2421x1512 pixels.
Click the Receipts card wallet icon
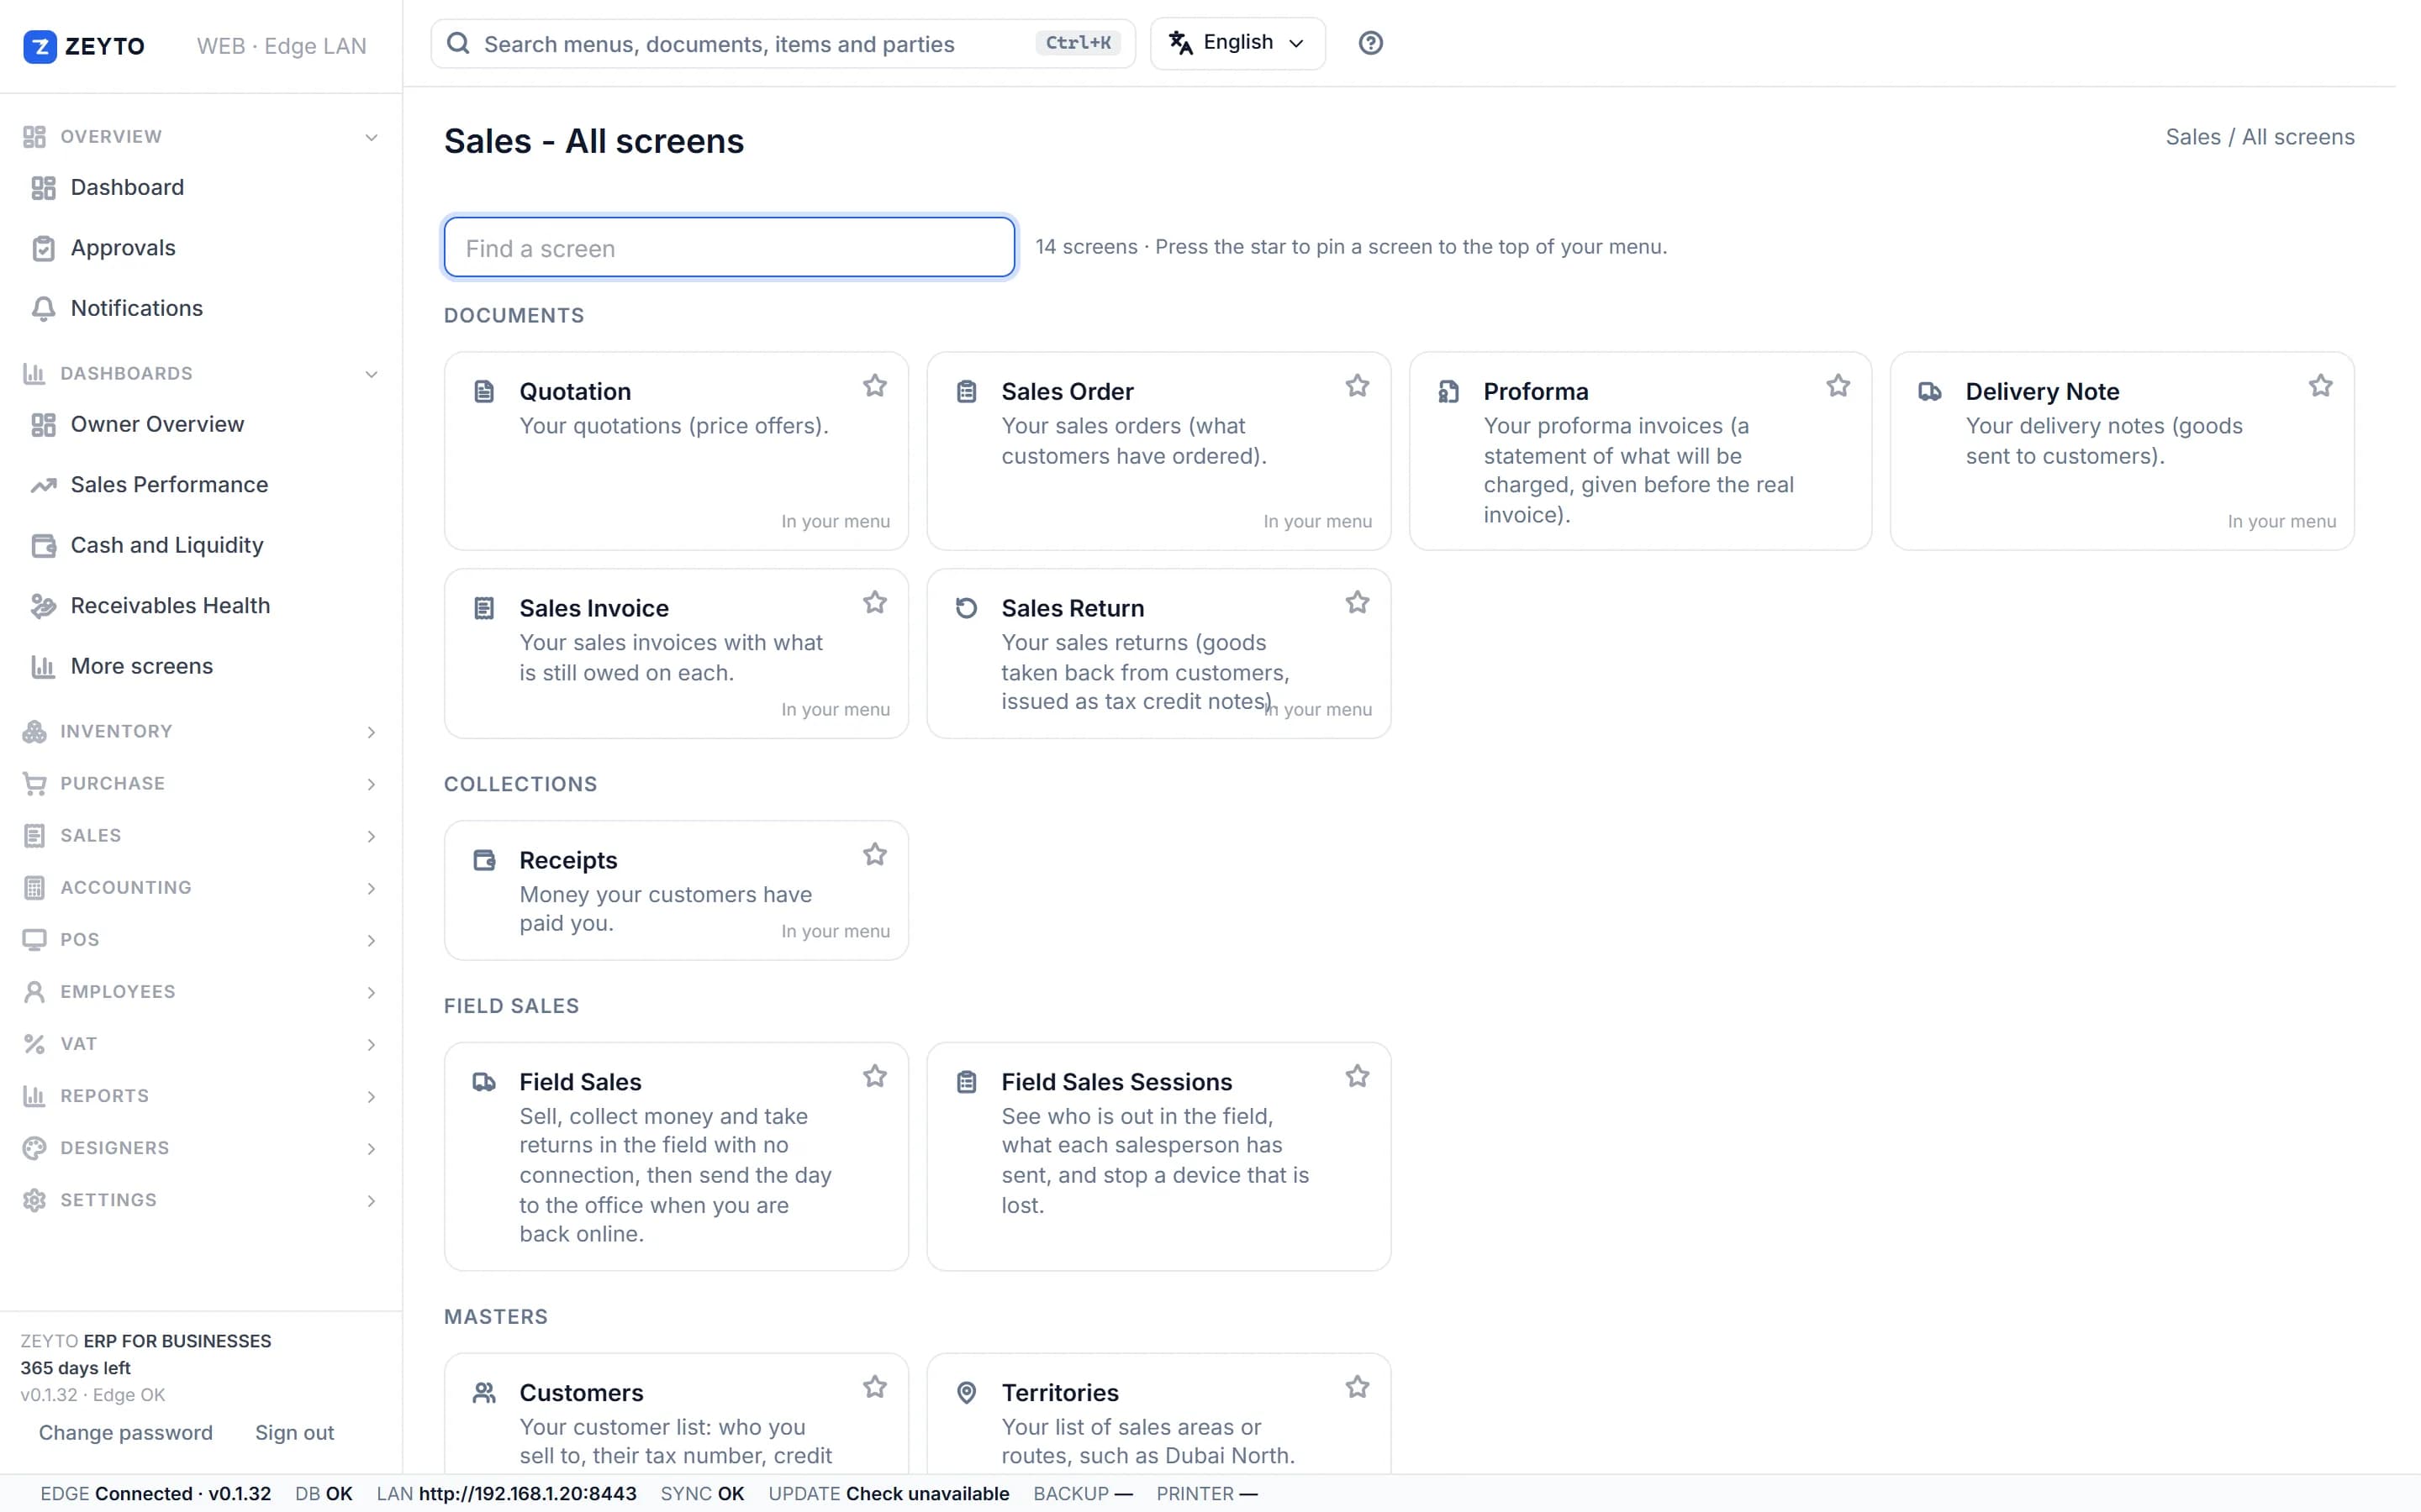(484, 860)
